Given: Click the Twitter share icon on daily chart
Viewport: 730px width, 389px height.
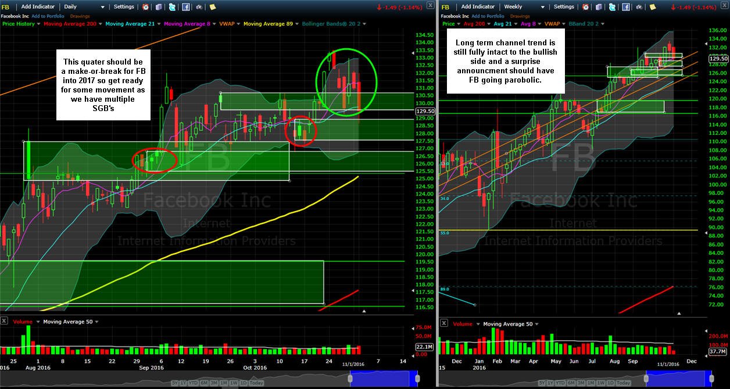Looking at the screenshot, I should point(172,7).
